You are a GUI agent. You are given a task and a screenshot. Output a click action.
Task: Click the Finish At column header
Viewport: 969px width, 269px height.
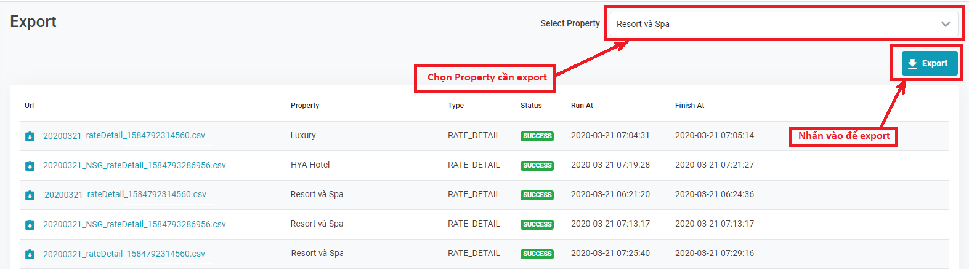[x=689, y=106]
